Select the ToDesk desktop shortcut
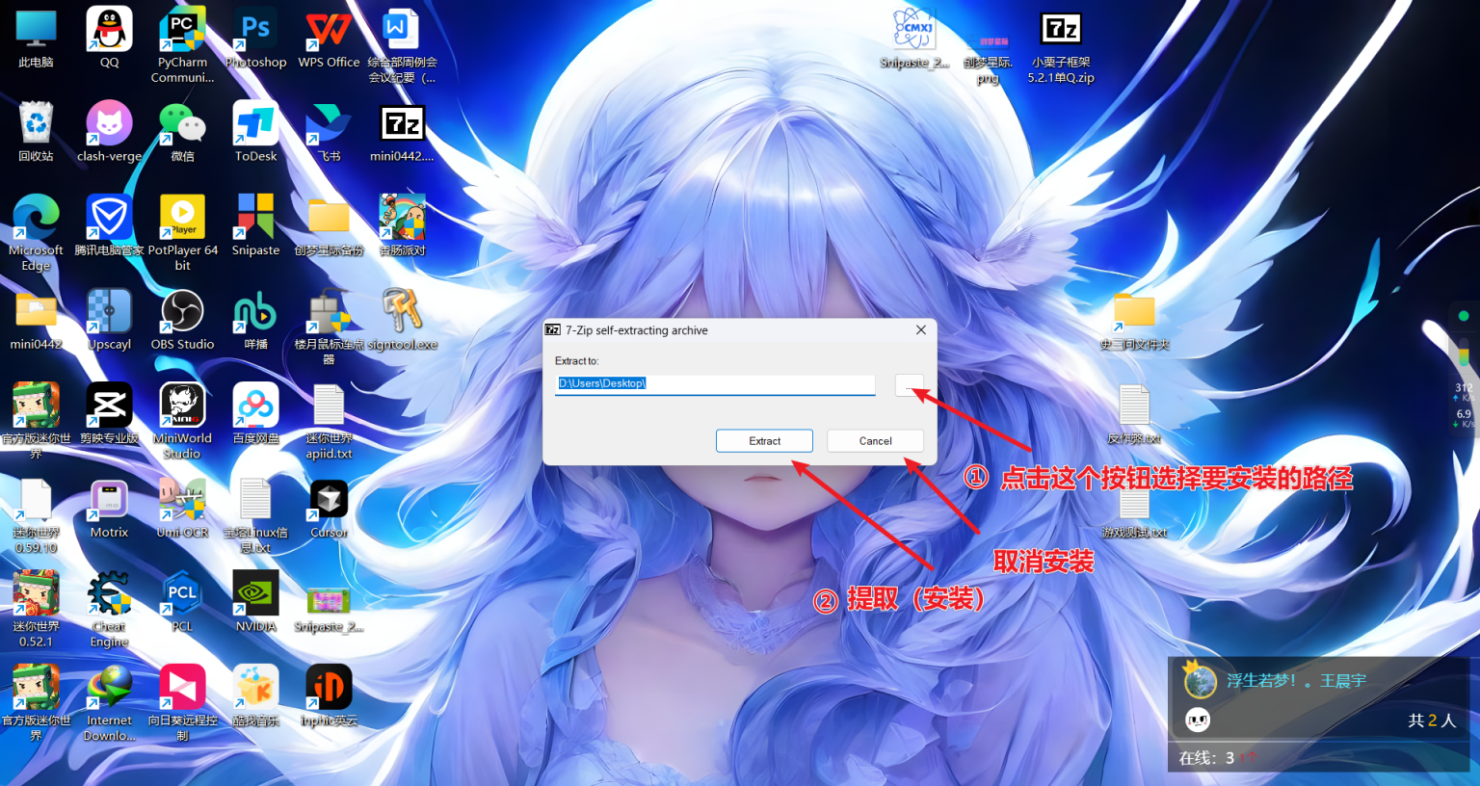This screenshot has height=786, width=1480. (255, 133)
